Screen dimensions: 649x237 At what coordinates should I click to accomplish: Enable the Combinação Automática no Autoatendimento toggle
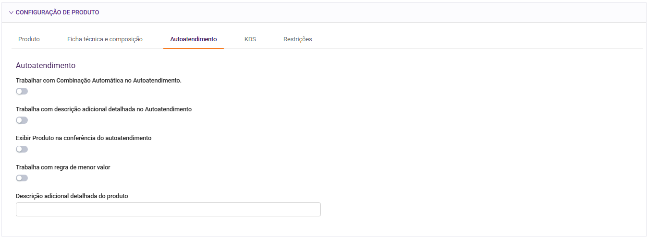pyautogui.click(x=22, y=91)
